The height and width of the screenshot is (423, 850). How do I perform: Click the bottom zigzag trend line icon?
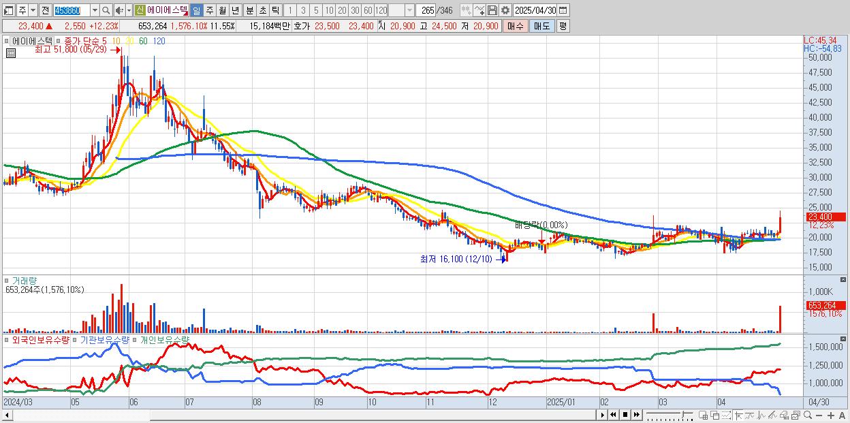tap(749, 416)
